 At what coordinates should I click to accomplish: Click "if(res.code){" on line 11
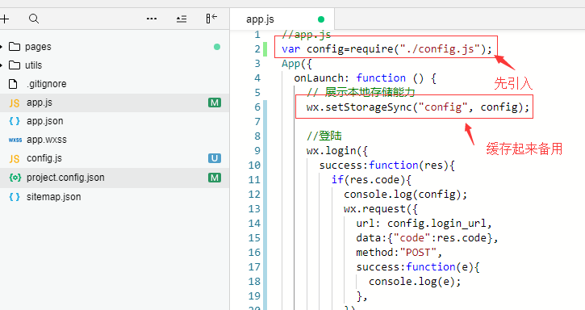click(371, 180)
